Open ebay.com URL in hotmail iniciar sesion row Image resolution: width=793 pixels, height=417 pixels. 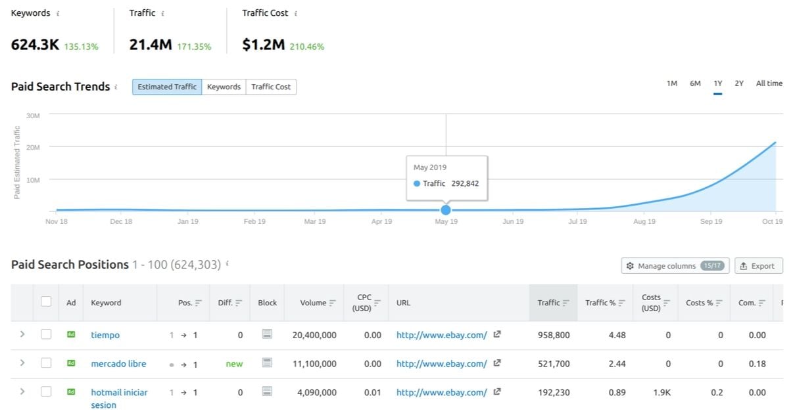pyautogui.click(x=442, y=392)
